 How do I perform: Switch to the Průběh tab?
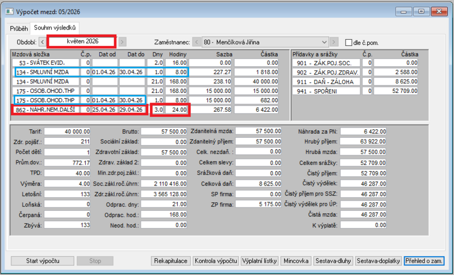click(19, 28)
